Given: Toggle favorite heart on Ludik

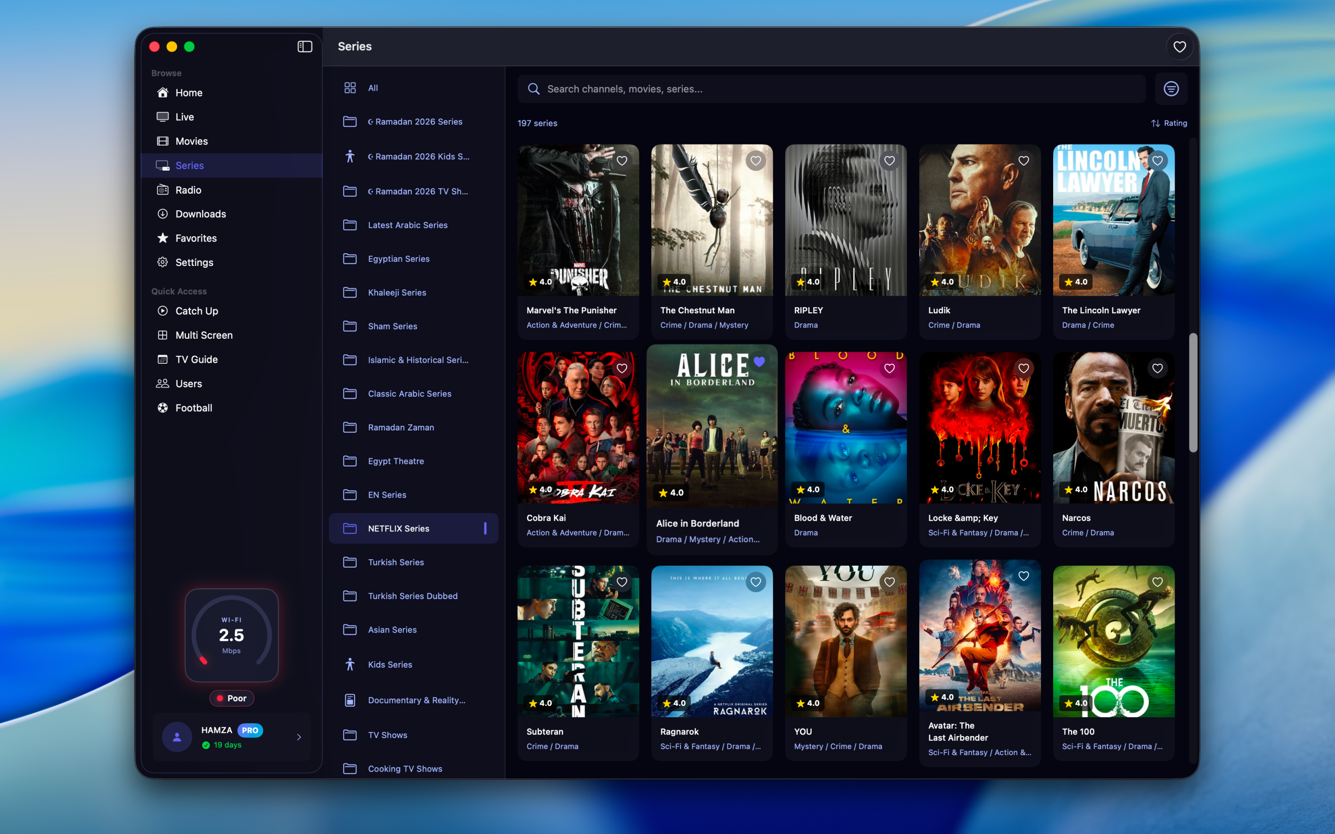Looking at the screenshot, I should click(1024, 160).
